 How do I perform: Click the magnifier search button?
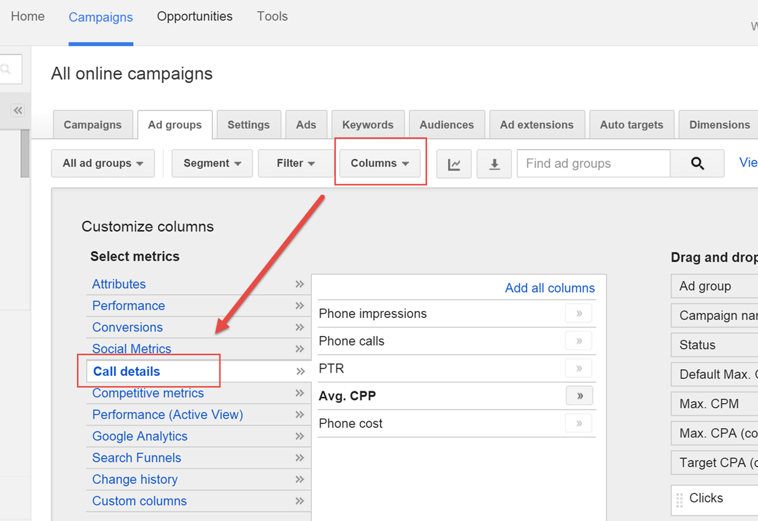(x=697, y=164)
